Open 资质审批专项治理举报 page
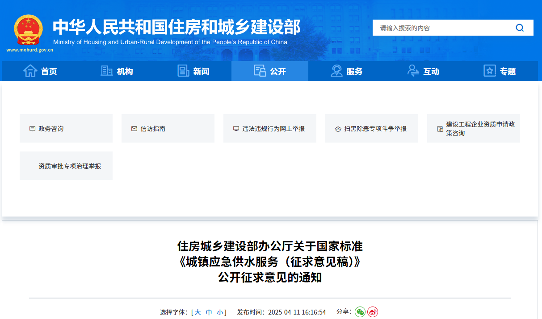This screenshot has width=542, height=319. pyautogui.click(x=70, y=166)
